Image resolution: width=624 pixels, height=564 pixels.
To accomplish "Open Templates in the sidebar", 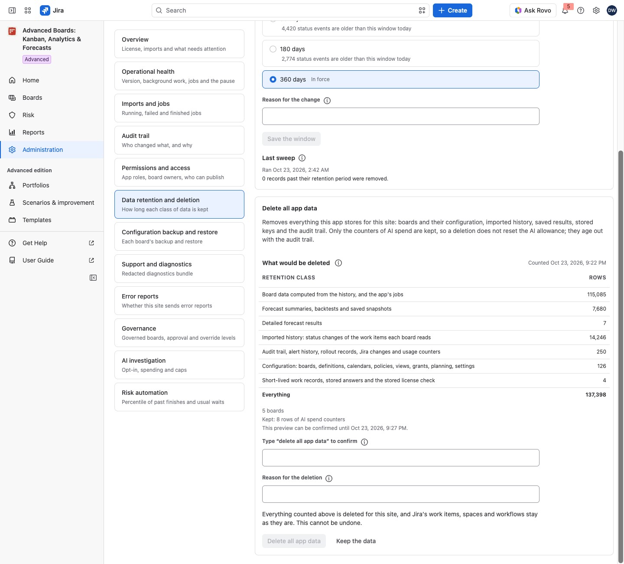I will coord(52,220).
